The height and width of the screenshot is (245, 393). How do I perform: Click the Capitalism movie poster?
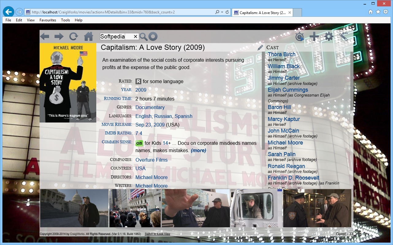point(68,82)
